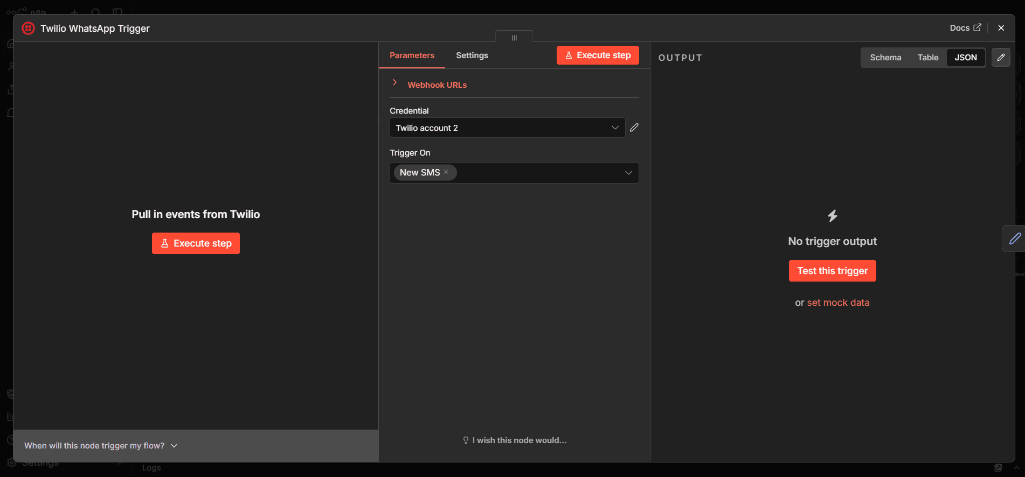
Task: Switch to the Settings tab
Action: point(472,55)
